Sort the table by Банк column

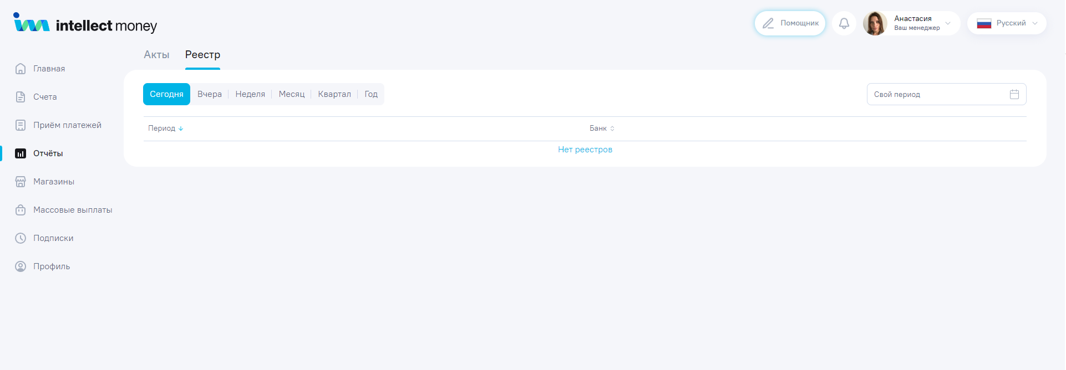pos(602,129)
